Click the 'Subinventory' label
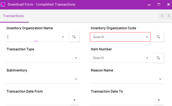The height and width of the screenshot is (106, 172). [17, 70]
